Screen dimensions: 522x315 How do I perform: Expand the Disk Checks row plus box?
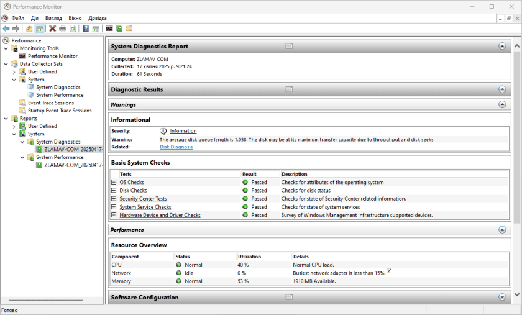tap(114, 191)
